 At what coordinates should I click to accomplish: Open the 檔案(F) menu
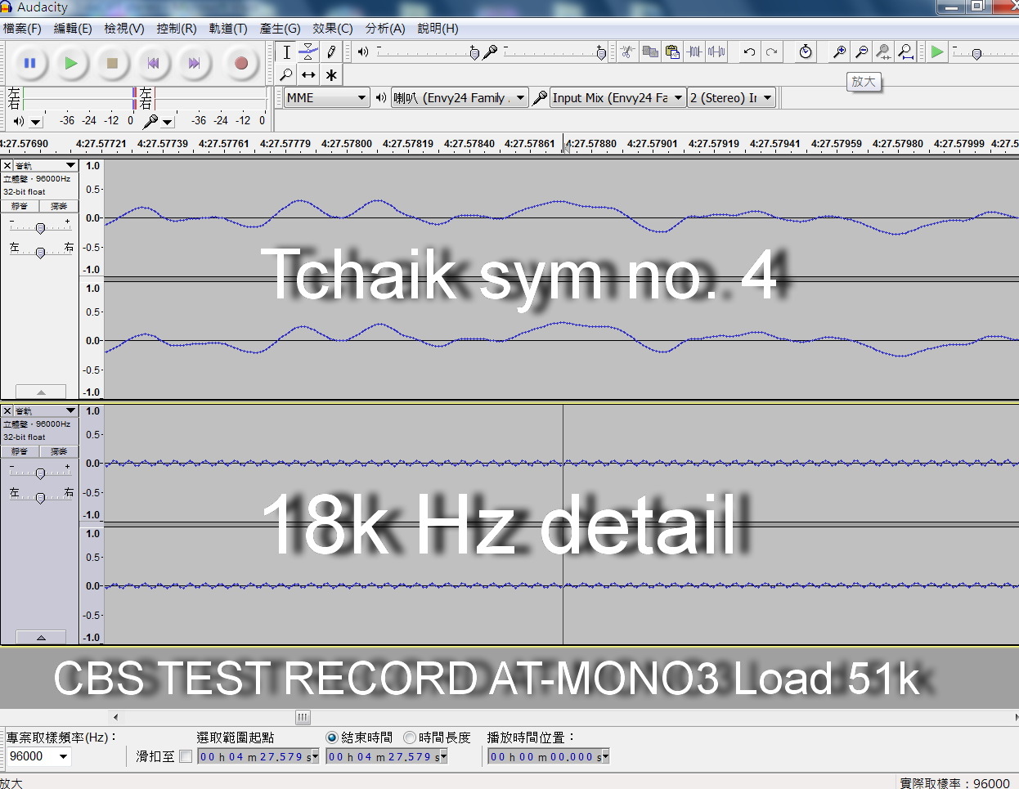pyautogui.click(x=22, y=28)
